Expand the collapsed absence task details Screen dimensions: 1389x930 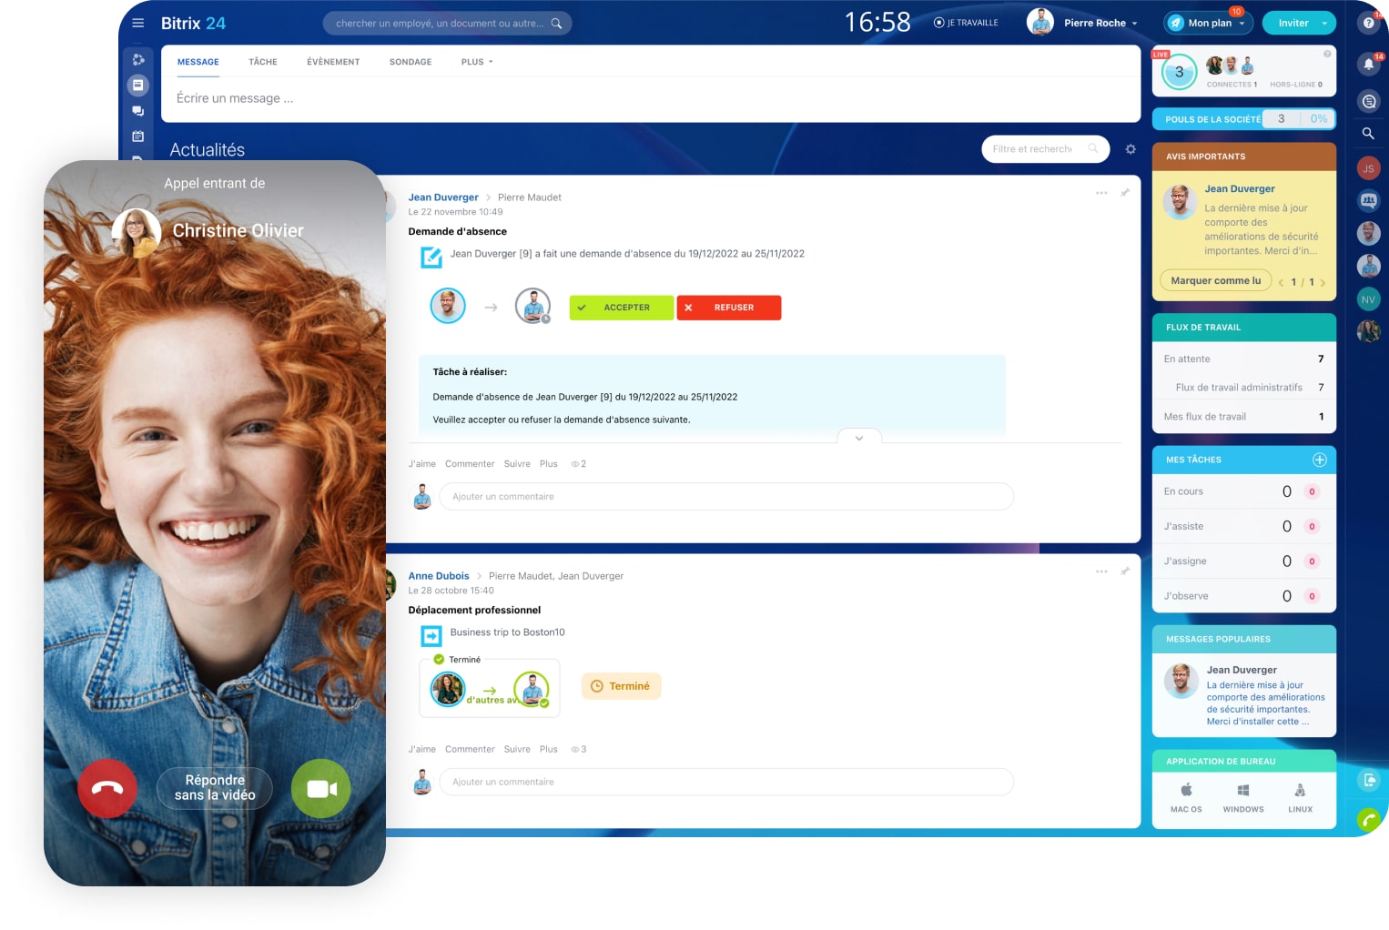[858, 438]
